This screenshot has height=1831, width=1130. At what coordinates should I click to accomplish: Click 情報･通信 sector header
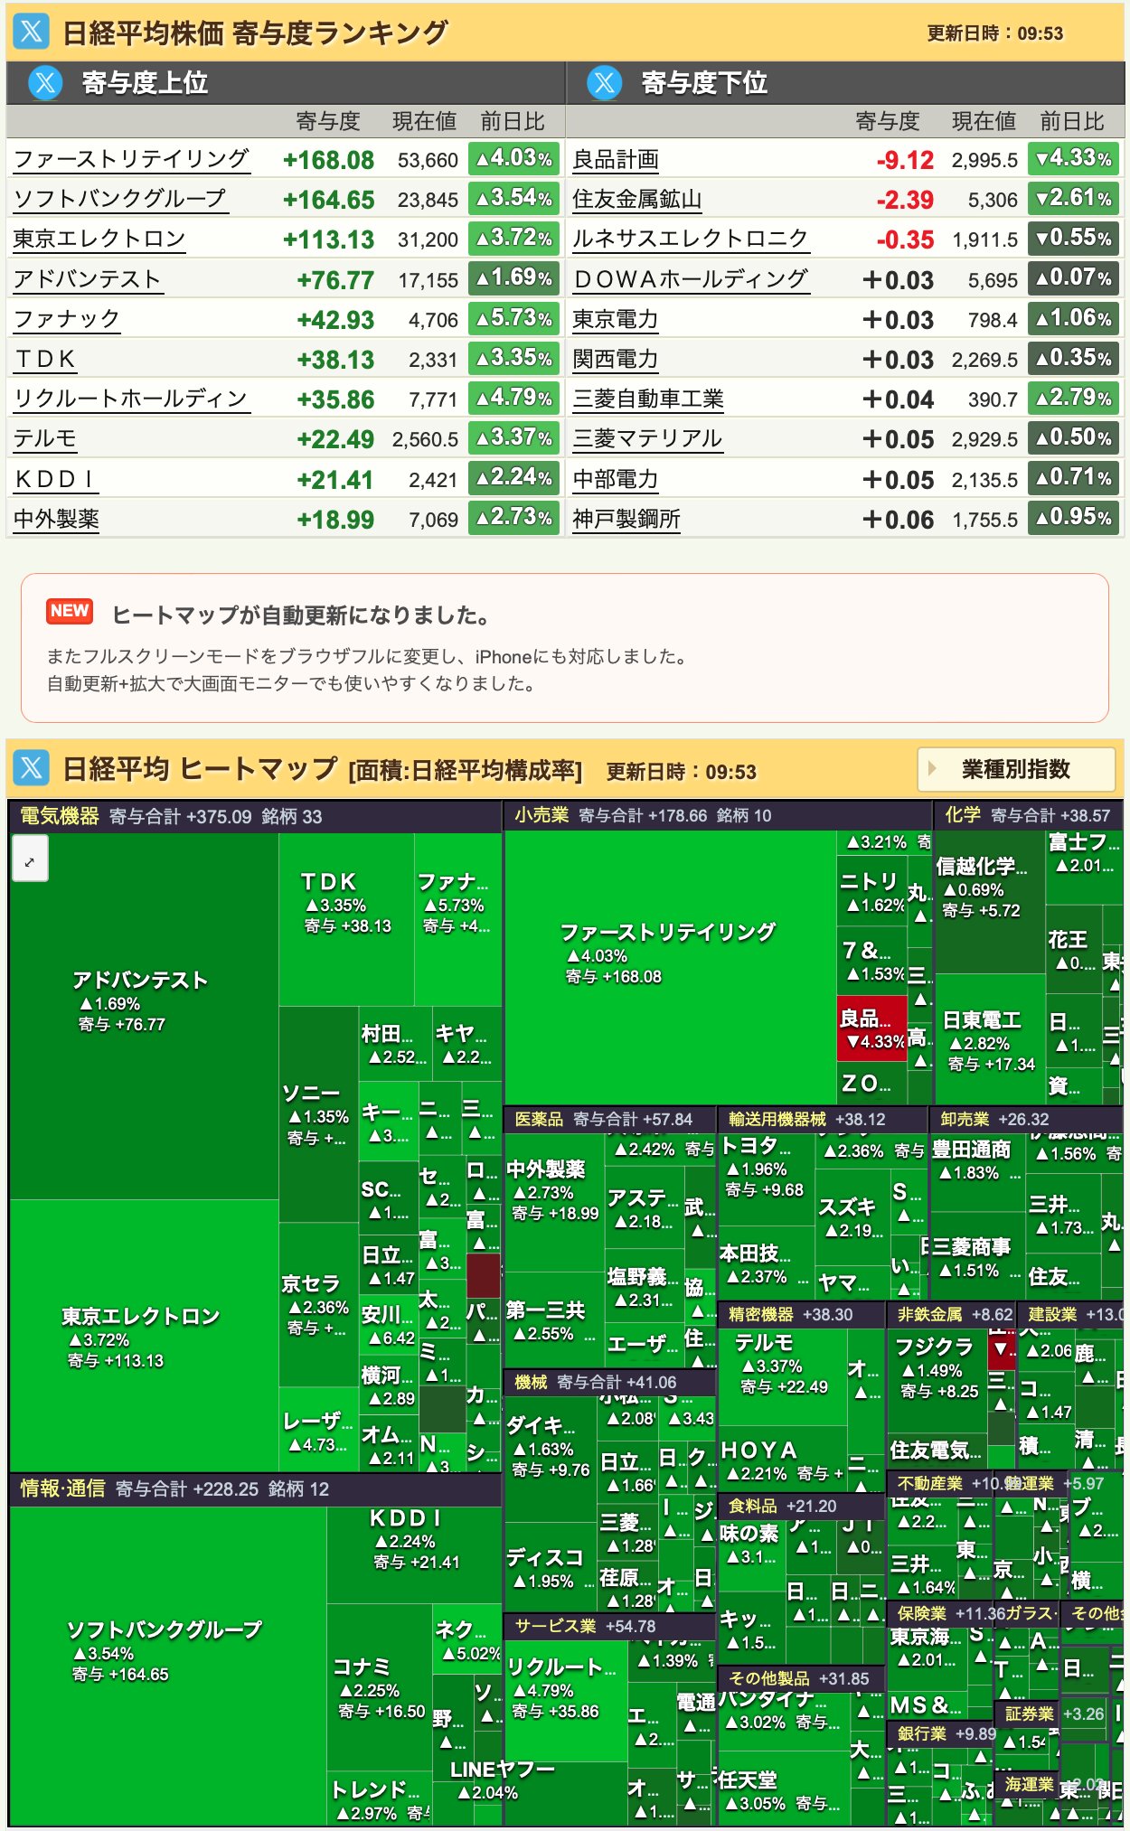pyautogui.click(x=255, y=1488)
